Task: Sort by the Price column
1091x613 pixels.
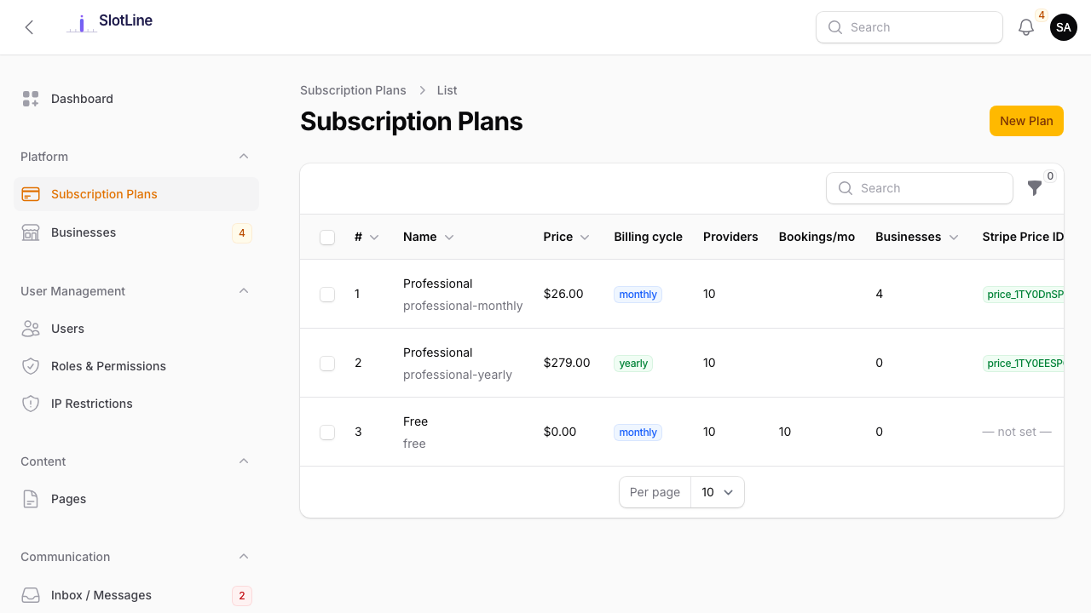Action: (567, 237)
